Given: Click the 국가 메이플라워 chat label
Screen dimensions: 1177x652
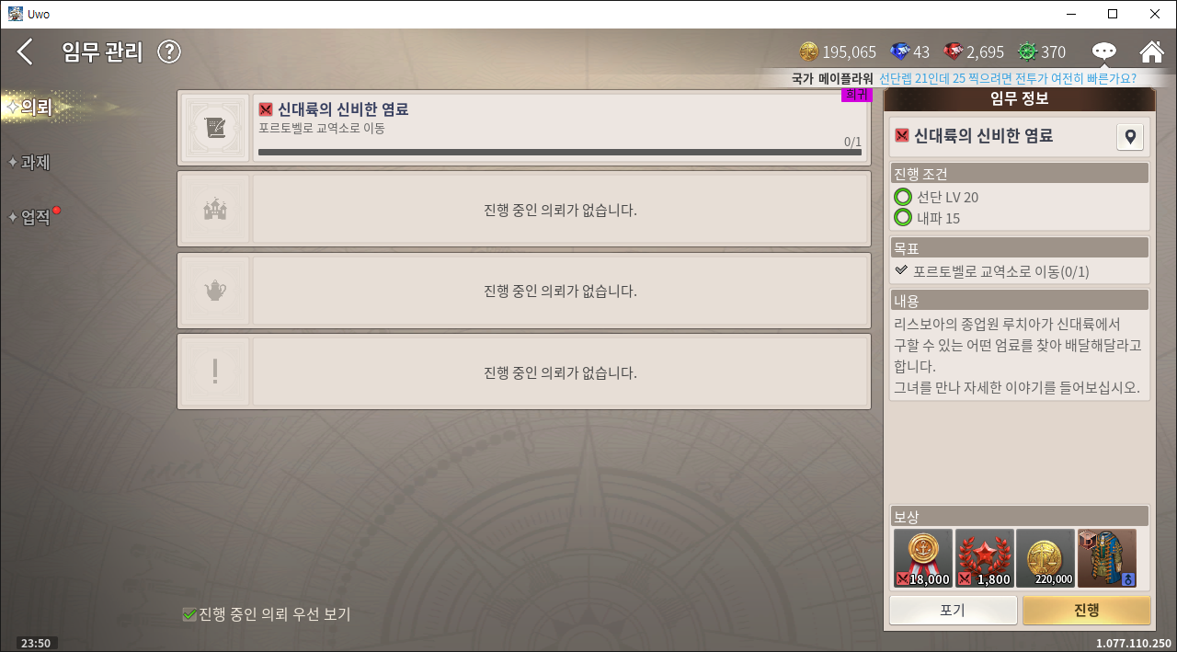Looking at the screenshot, I should point(832,79).
